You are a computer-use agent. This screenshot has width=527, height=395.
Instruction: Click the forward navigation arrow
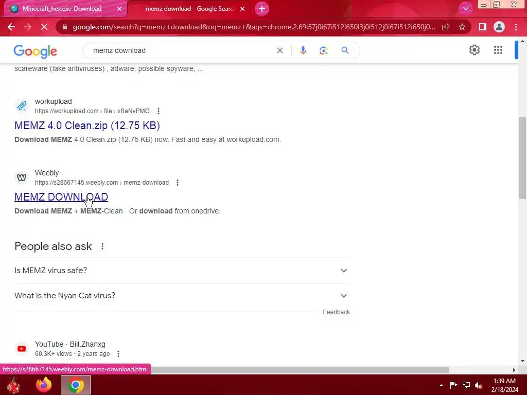click(28, 27)
